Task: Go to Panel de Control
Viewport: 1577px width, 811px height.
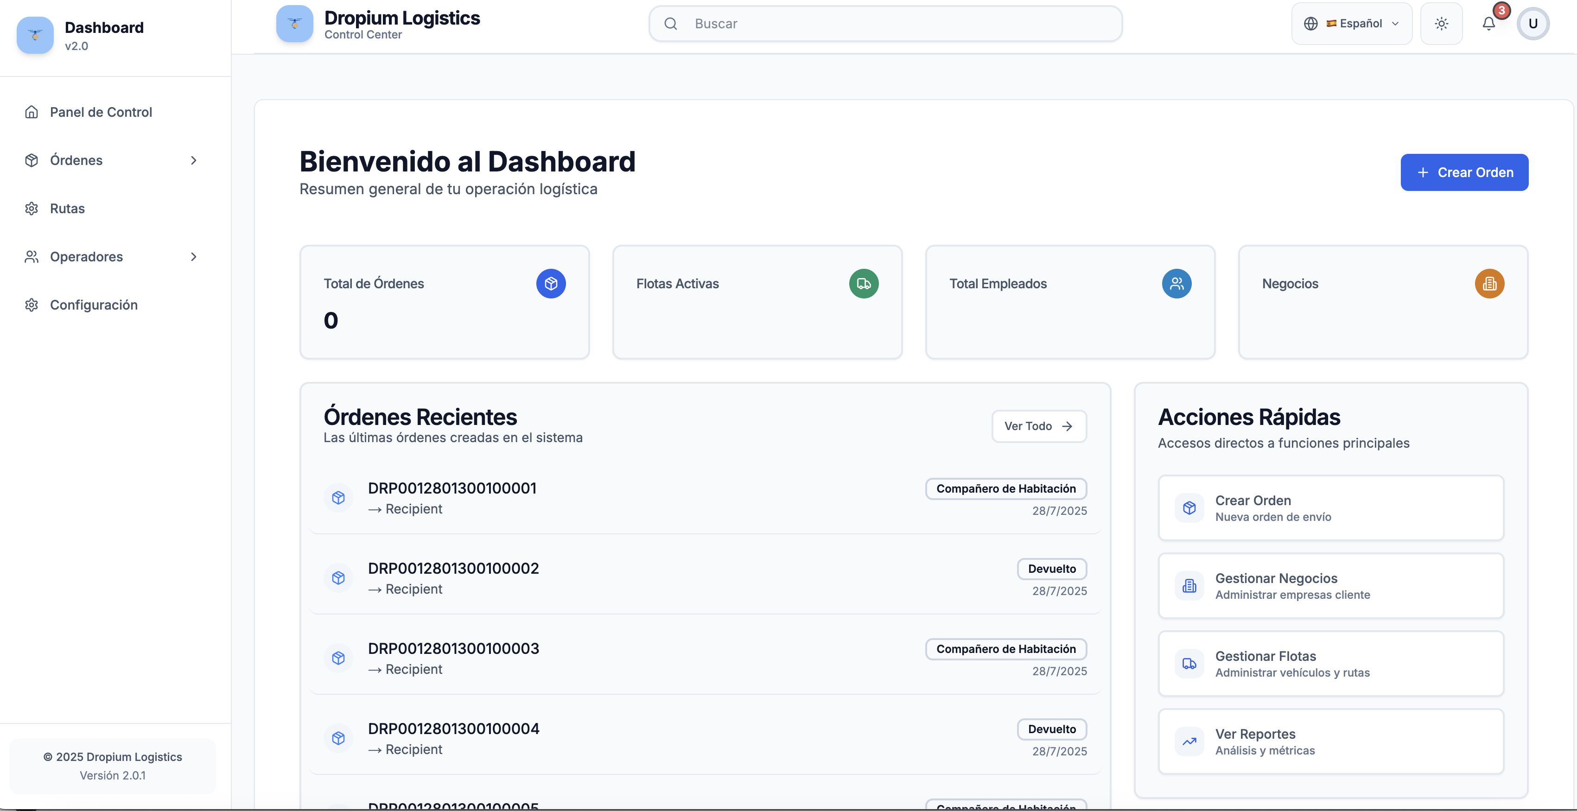Action: click(x=101, y=112)
